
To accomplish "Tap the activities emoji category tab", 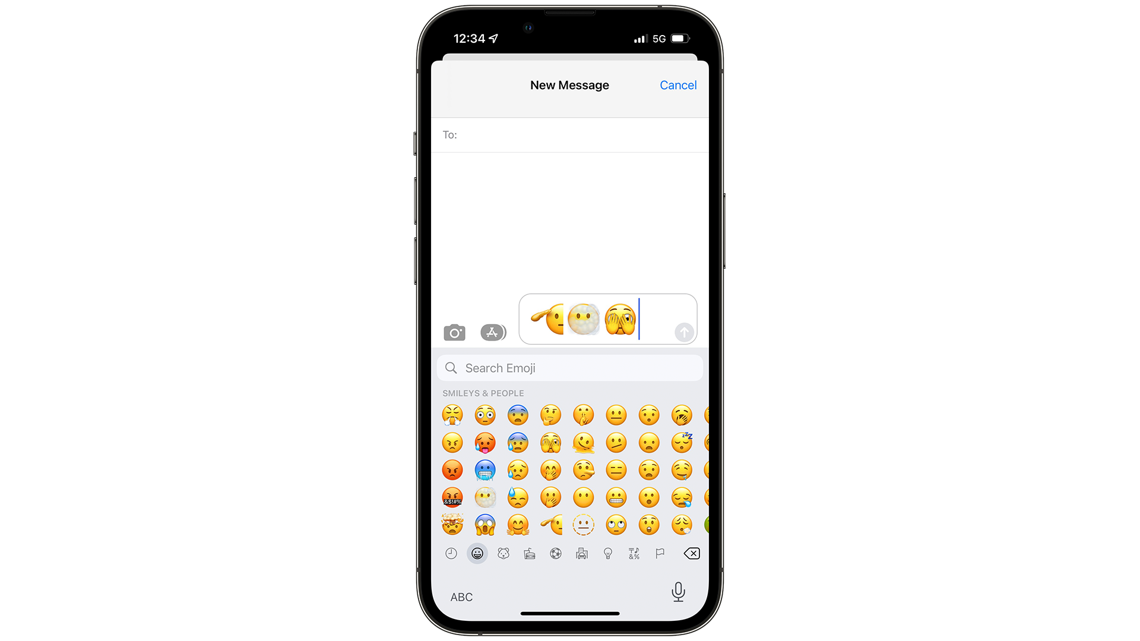I will pos(556,554).
